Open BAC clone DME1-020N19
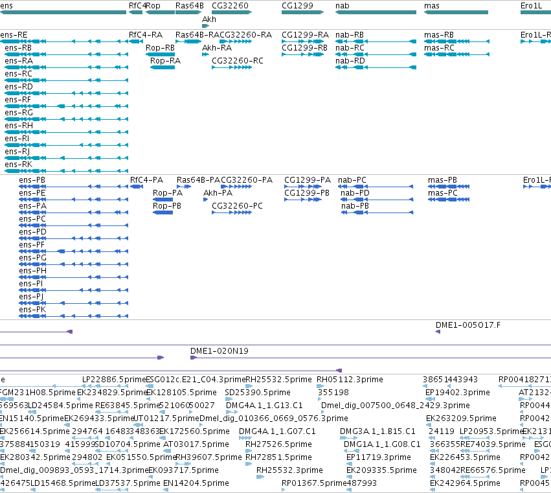This screenshot has height=493, width=551. 370,358
